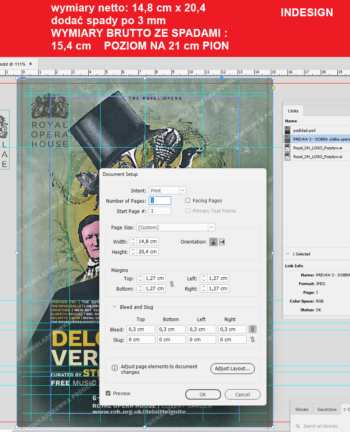Click the info icon beside Adjust page elements

(x=115, y=368)
